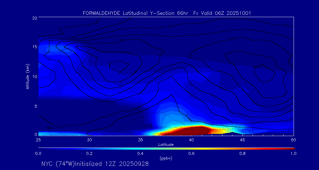319x170 pixels.
Task: Click the (ppbv) units label
Action: pos(166,158)
